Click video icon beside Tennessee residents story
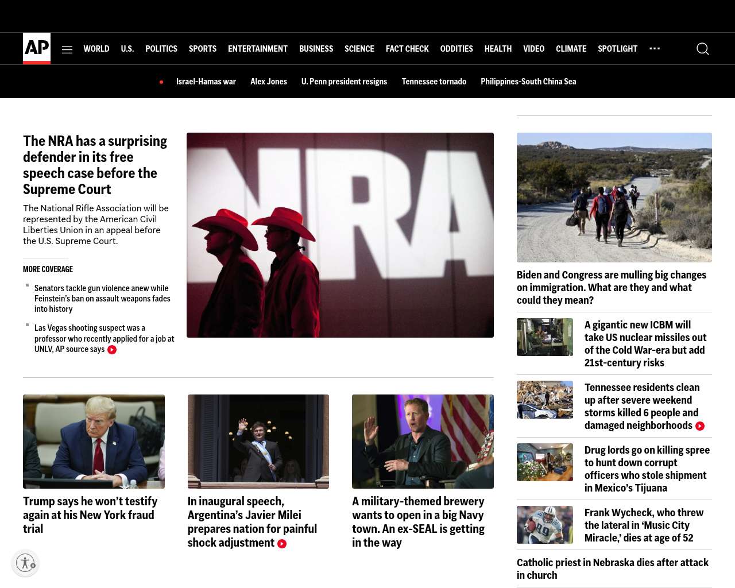Screen dimensions: 735x588 pyautogui.click(x=700, y=426)
